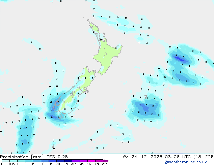Click the '35' legend scale label

(x=81, y=164)
